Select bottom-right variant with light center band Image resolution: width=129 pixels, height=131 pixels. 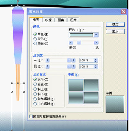[x=91, y=98]
